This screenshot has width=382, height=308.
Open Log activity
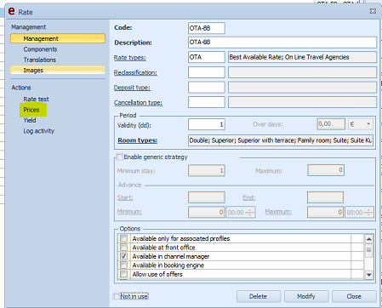pos(38,131)
